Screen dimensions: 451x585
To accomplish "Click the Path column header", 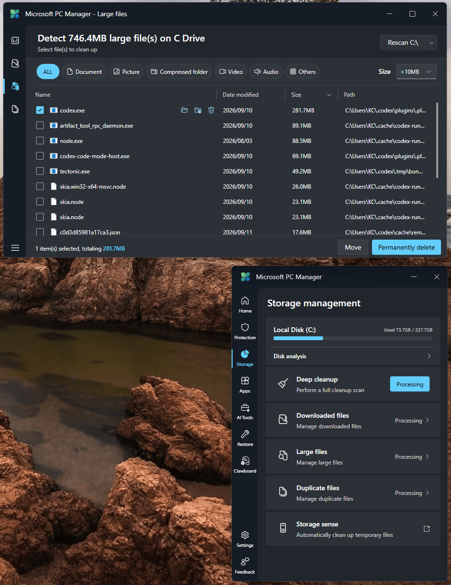I will coord(350,95).
